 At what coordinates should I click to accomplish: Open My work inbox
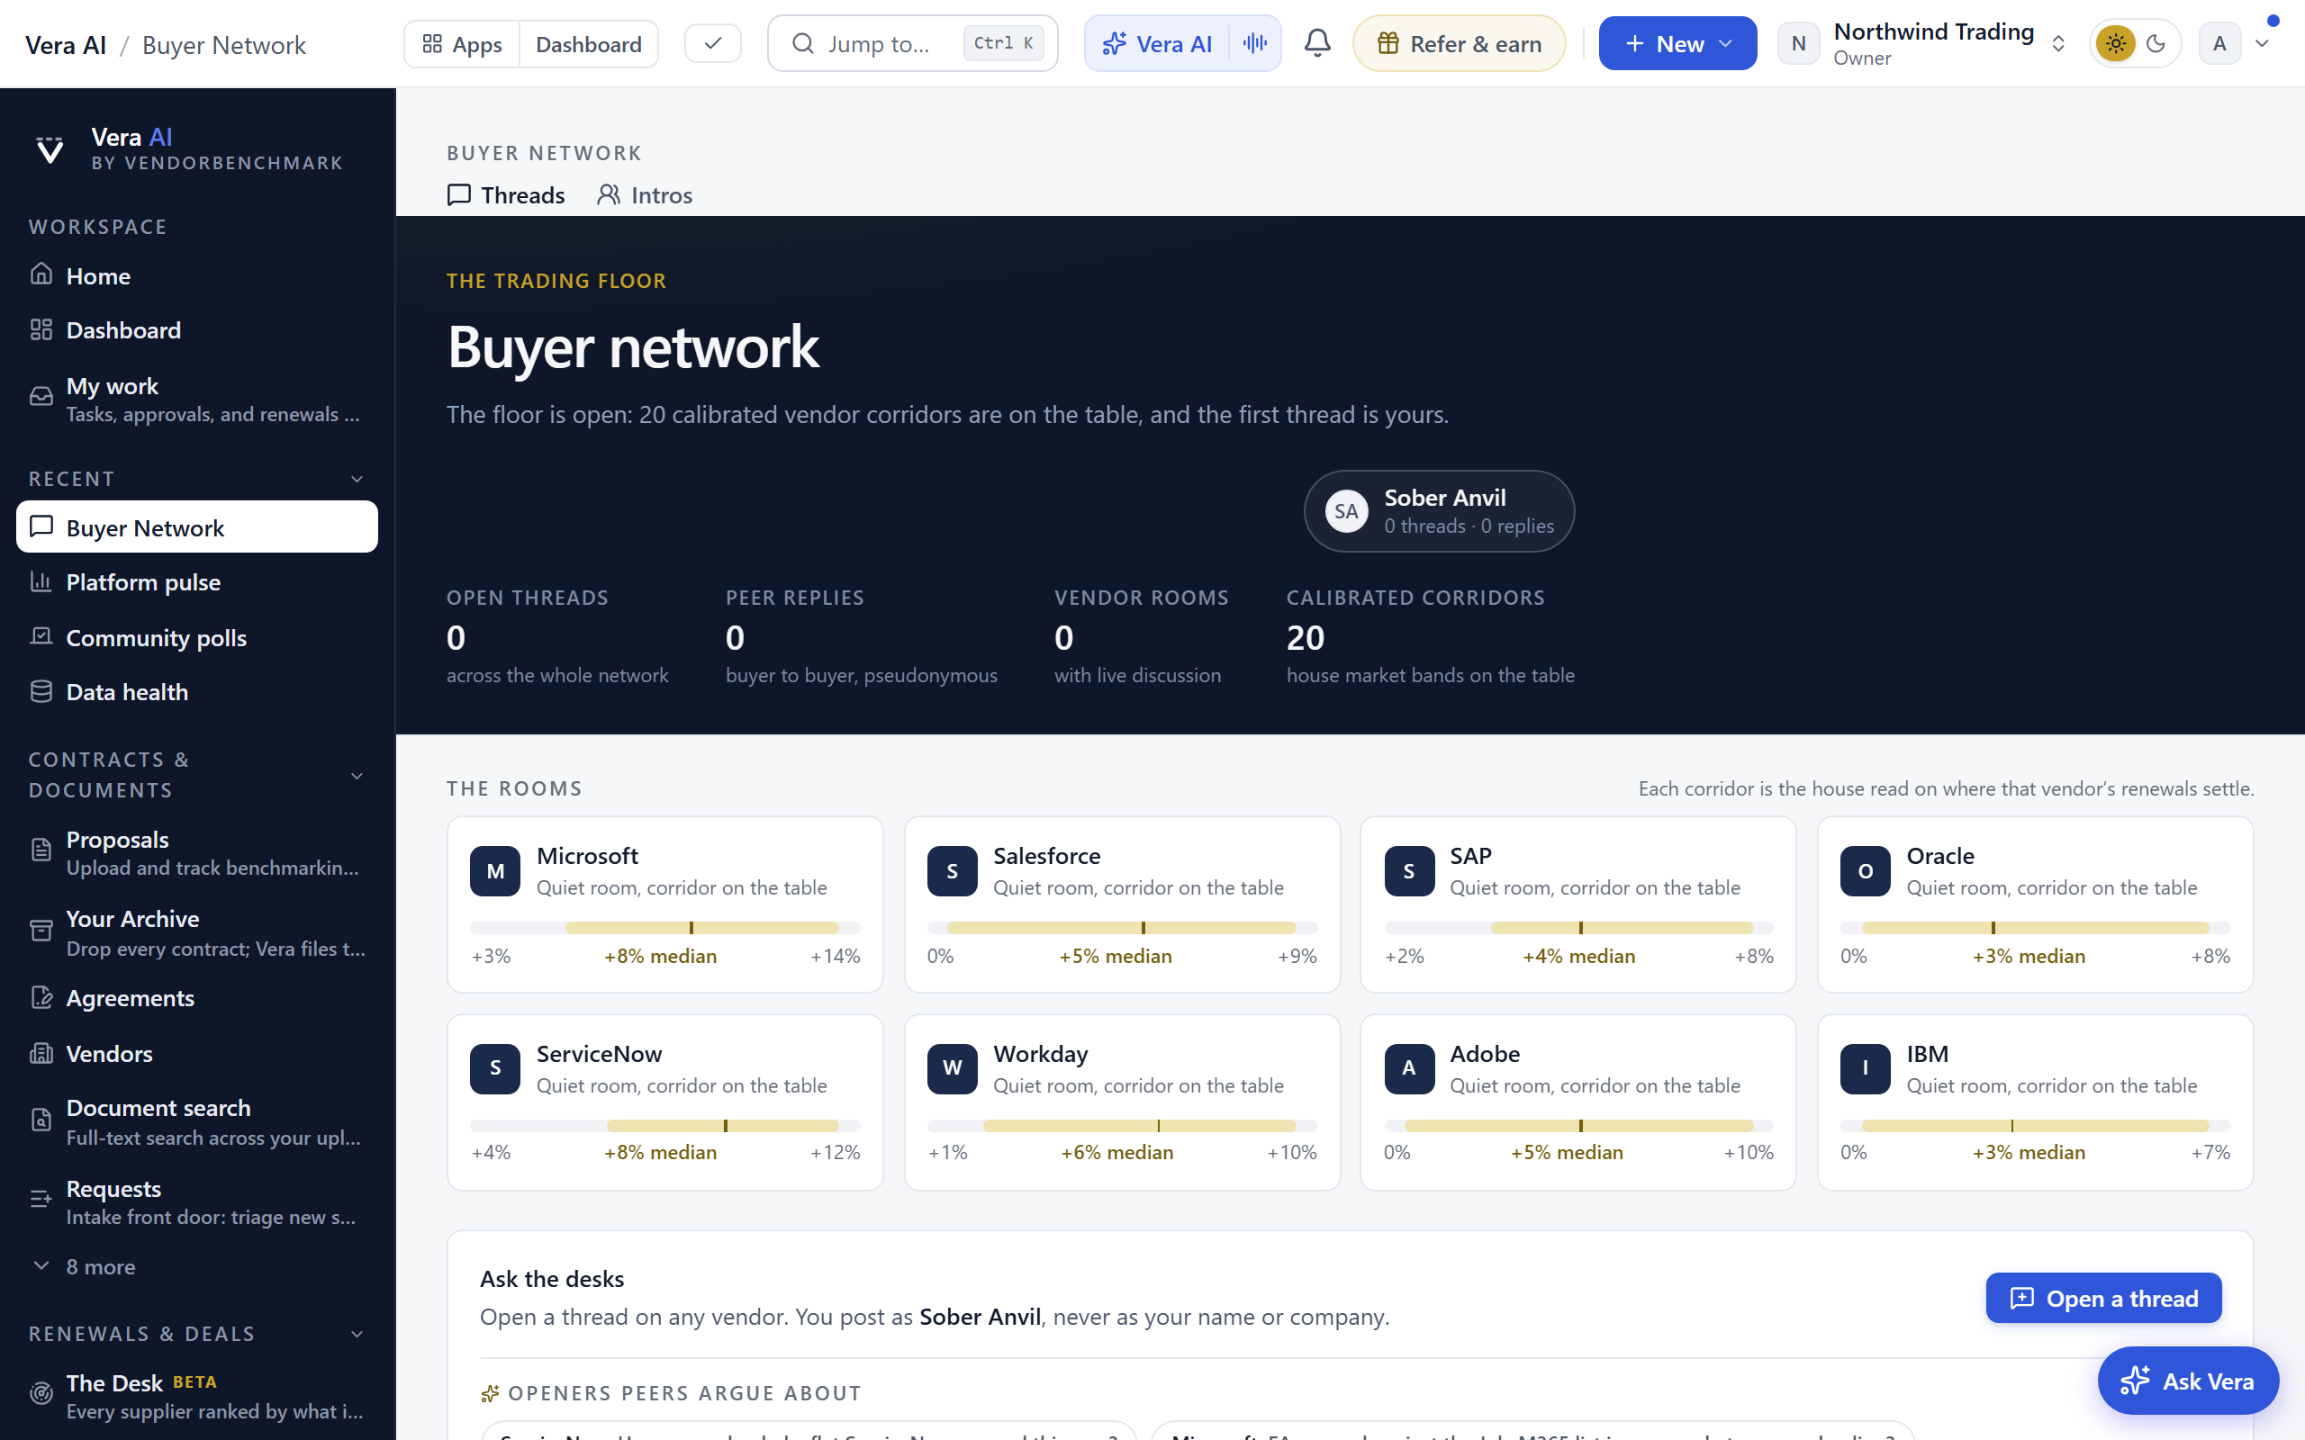197,399
